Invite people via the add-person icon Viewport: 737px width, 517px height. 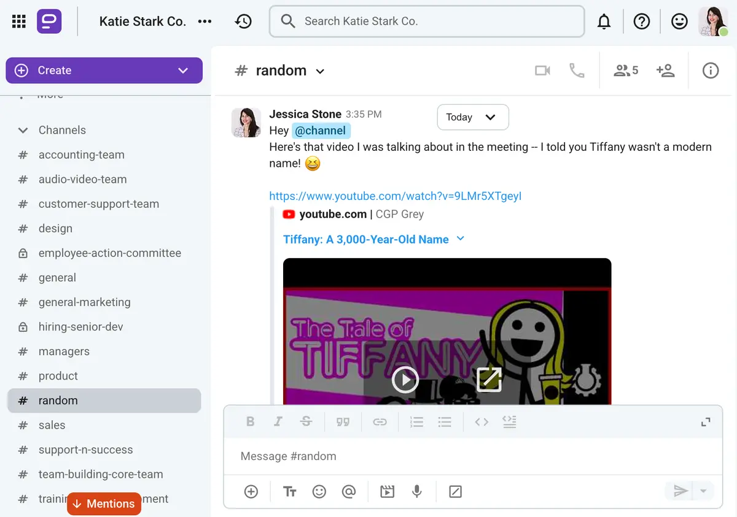pos(666,70)
